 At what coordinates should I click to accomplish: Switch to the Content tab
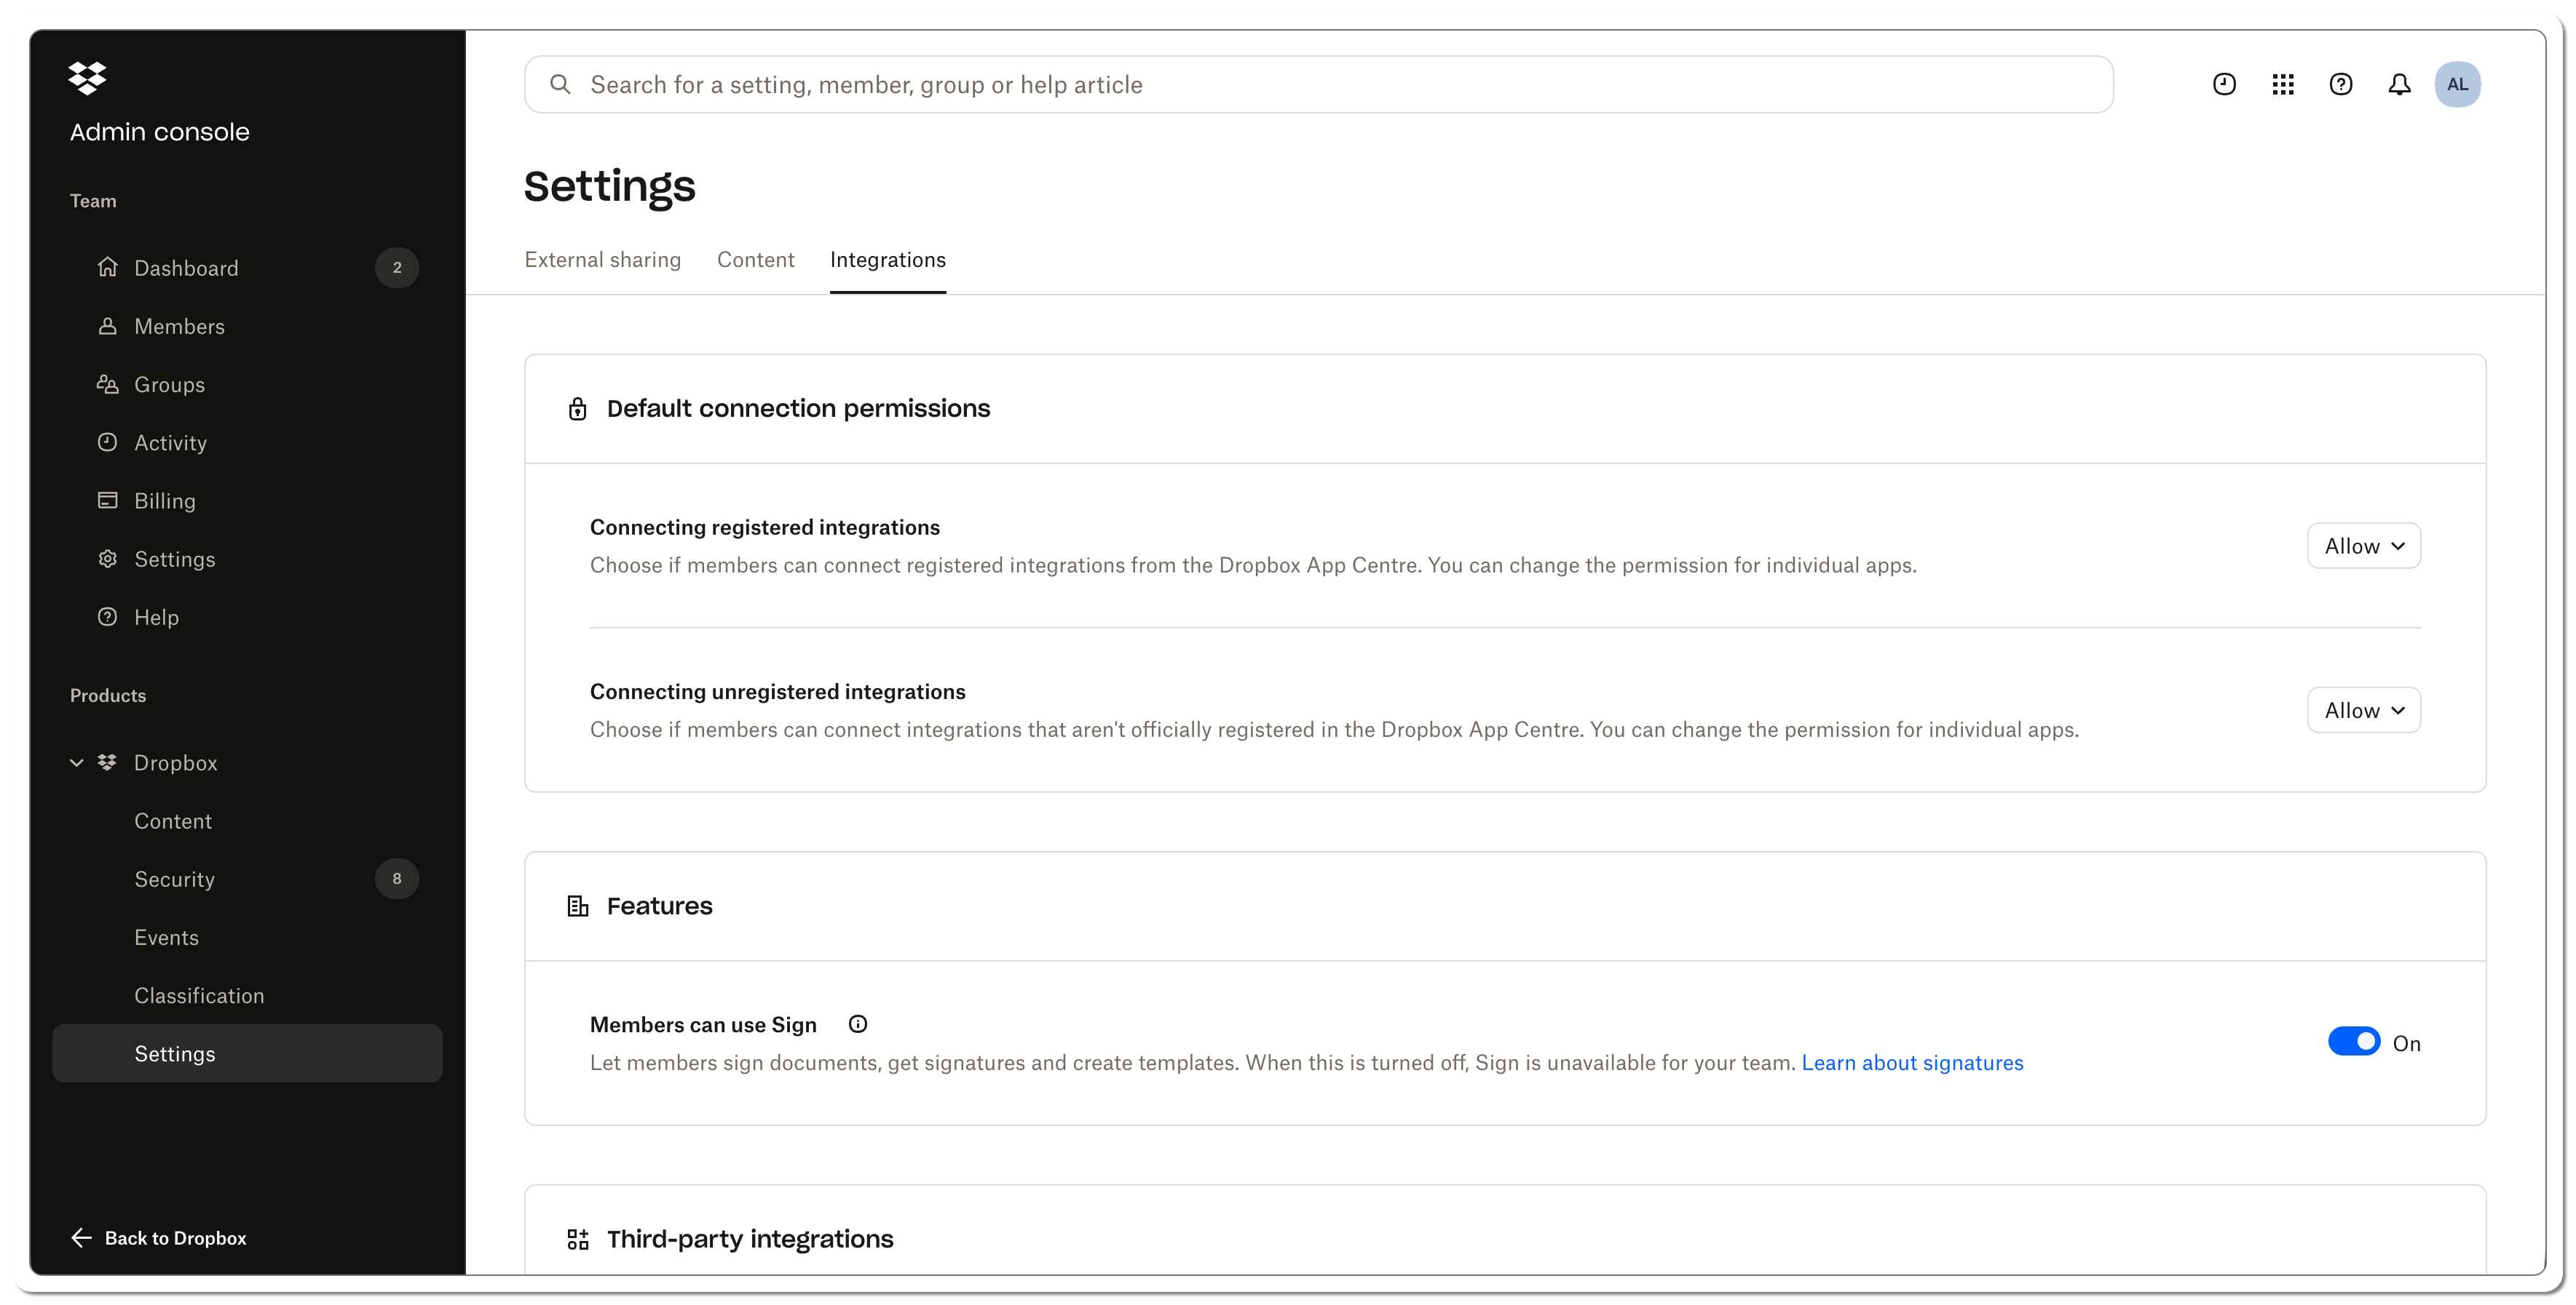point(756,260)
